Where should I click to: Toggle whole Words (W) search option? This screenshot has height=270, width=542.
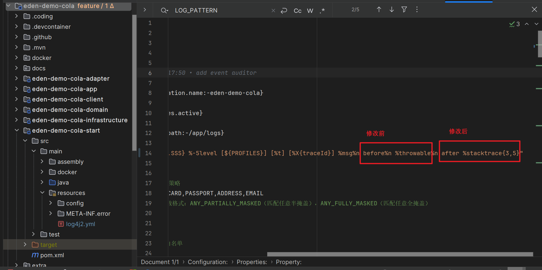310,11
